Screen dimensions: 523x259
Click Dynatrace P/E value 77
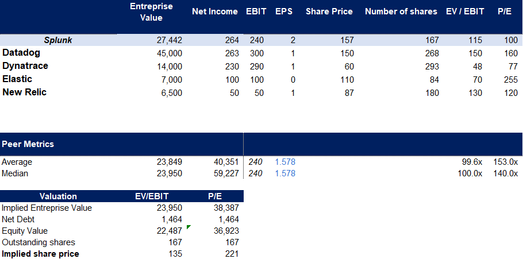[x=513, y=67]
